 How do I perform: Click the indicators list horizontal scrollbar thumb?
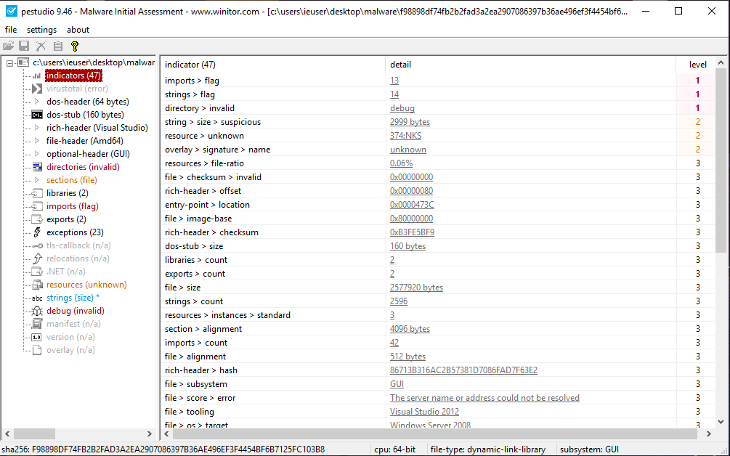click(x=435, y=433)
